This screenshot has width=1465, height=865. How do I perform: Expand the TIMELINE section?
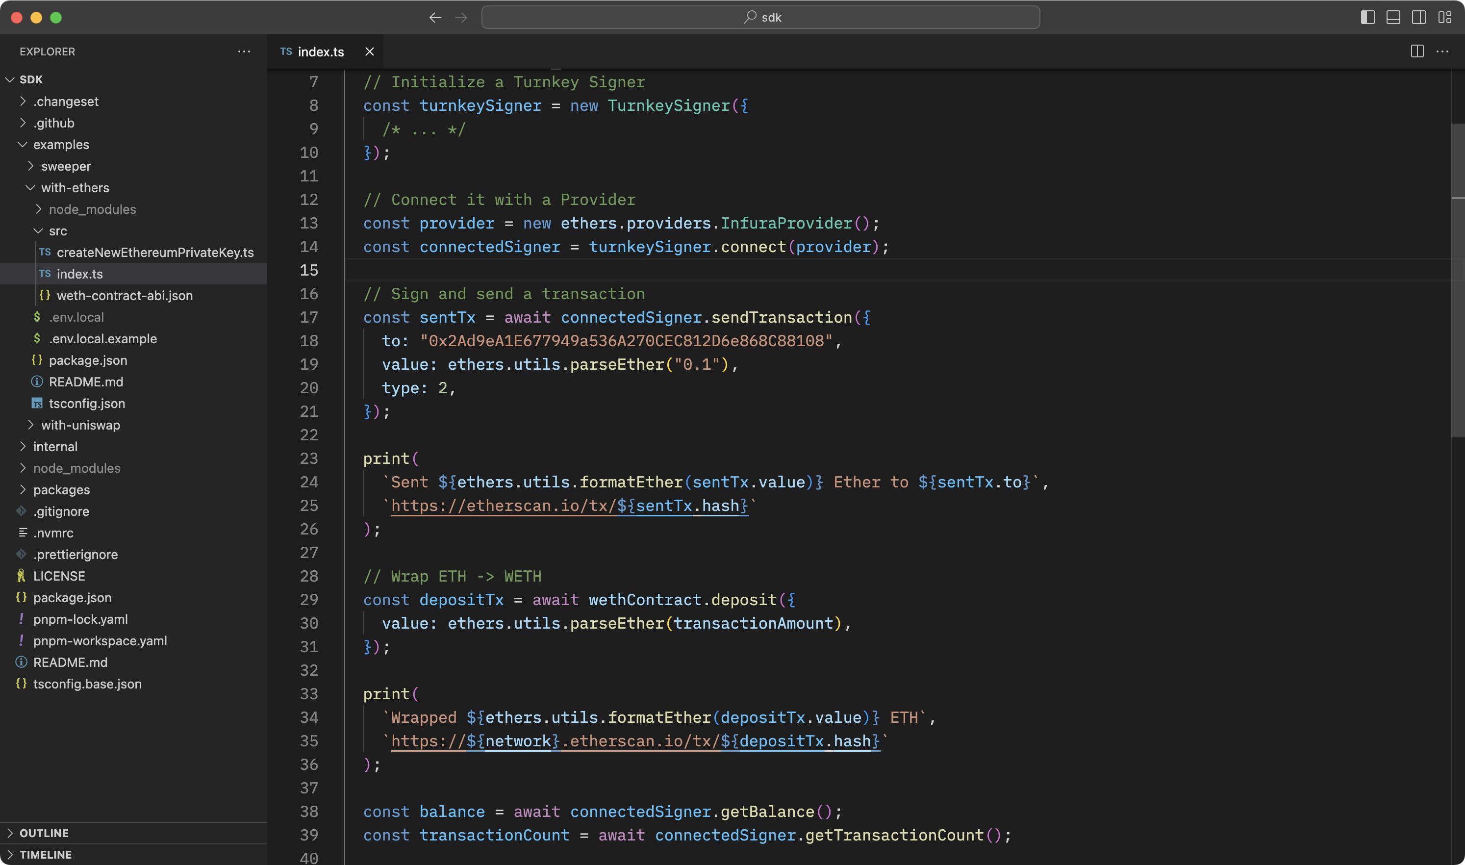coord(46,855)
